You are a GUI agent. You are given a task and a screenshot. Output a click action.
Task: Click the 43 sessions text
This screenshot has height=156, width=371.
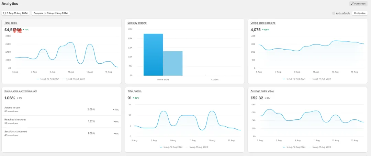coord(11,135)
